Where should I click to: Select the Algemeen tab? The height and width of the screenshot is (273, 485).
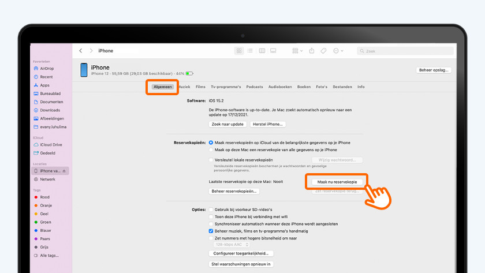(162, 87)
